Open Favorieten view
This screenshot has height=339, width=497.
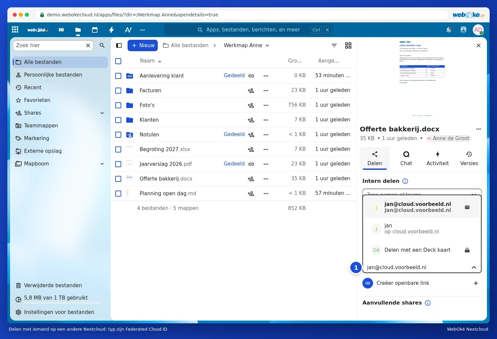60,100
